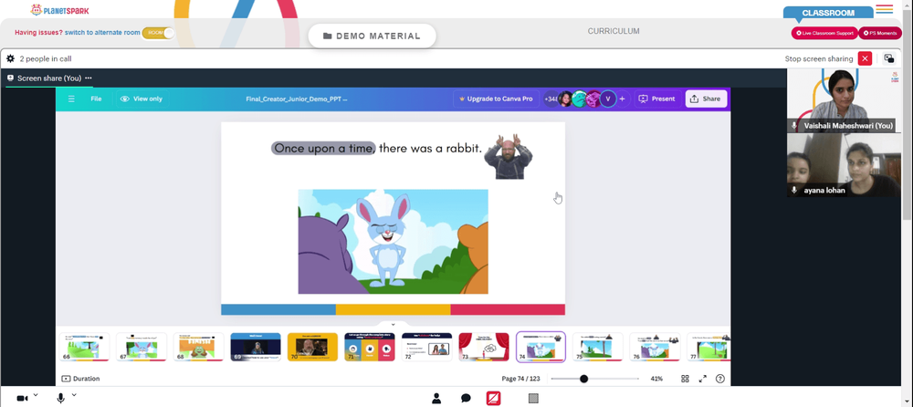Click the girl avatar in Canva collaborators

pos(565,99)
